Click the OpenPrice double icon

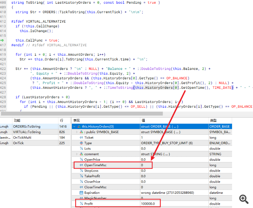pos(81,160)
